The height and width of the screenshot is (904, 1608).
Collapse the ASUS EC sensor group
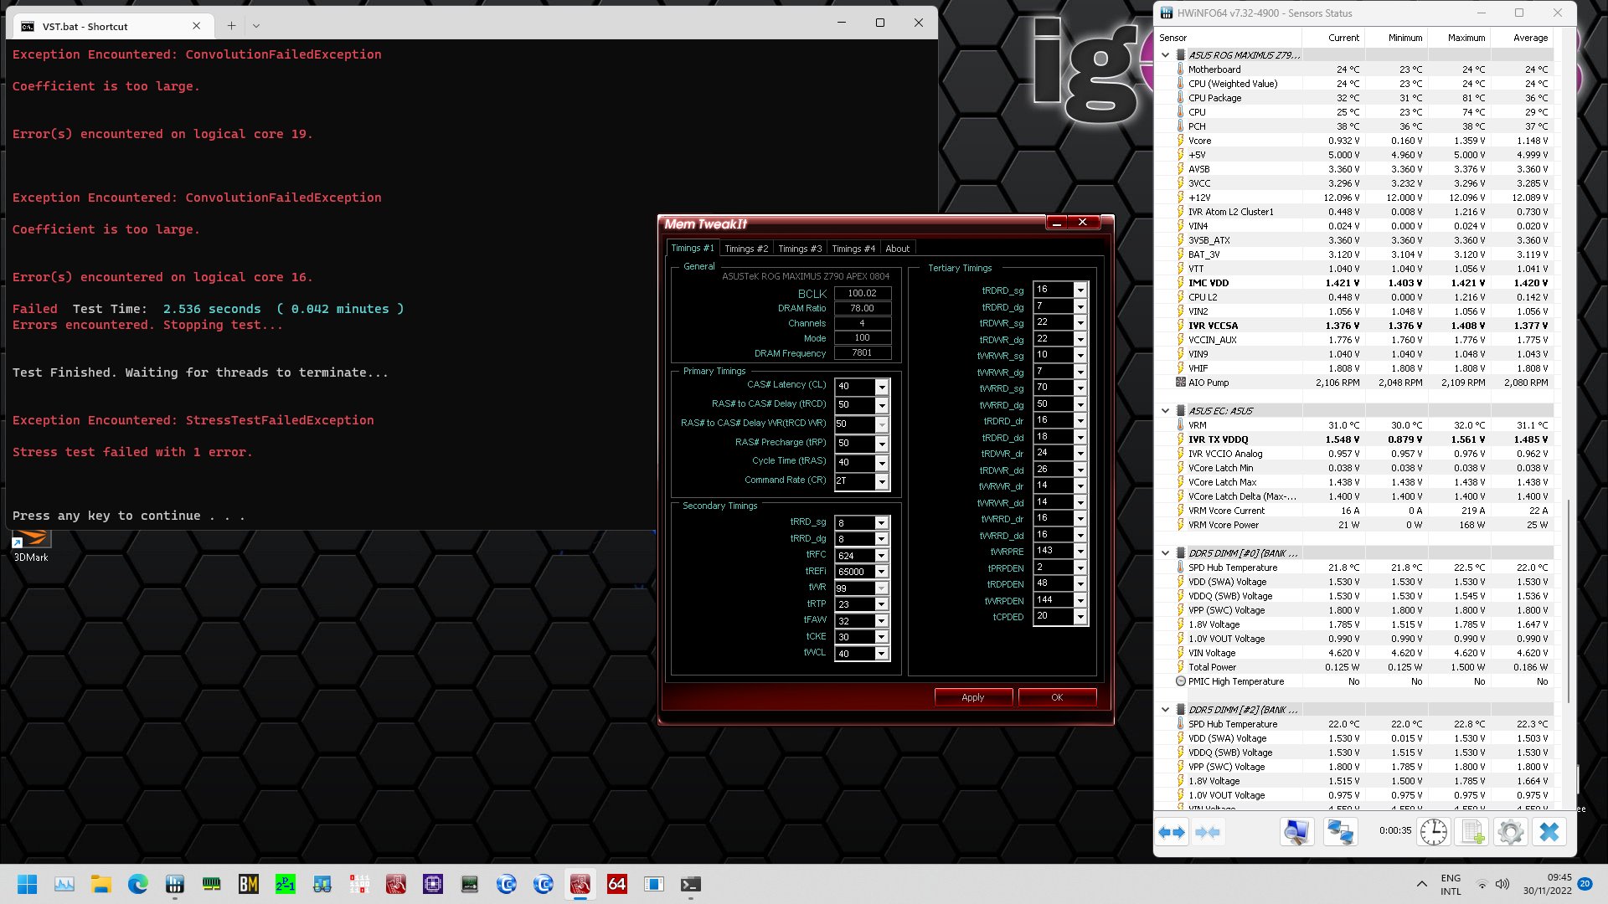pyautogui.click(x=1165, y=411)
